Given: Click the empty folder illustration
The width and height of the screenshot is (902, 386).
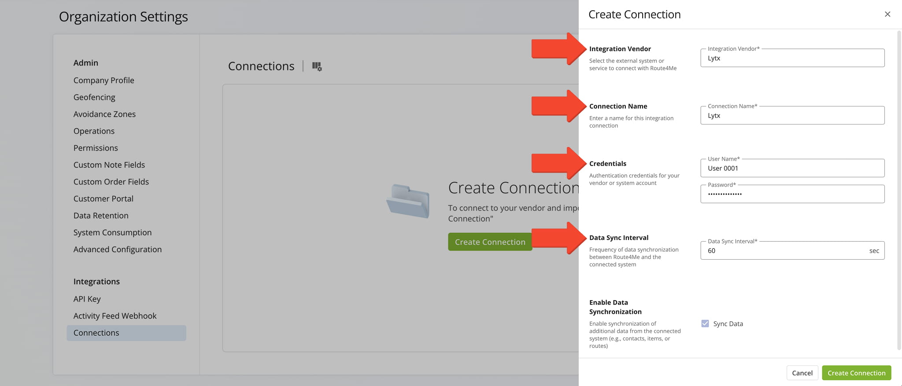Looking at the screenshot, I should pyautogui.click(x=408, y=201).
